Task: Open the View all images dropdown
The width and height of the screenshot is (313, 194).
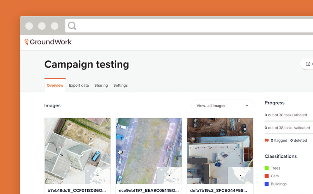Action: pyautogui.click(x=222, y=106)
